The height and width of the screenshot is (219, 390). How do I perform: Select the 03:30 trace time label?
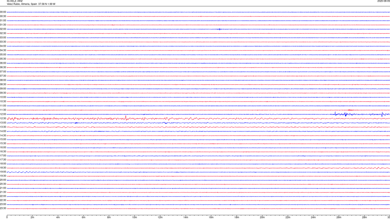coord(3,42)
